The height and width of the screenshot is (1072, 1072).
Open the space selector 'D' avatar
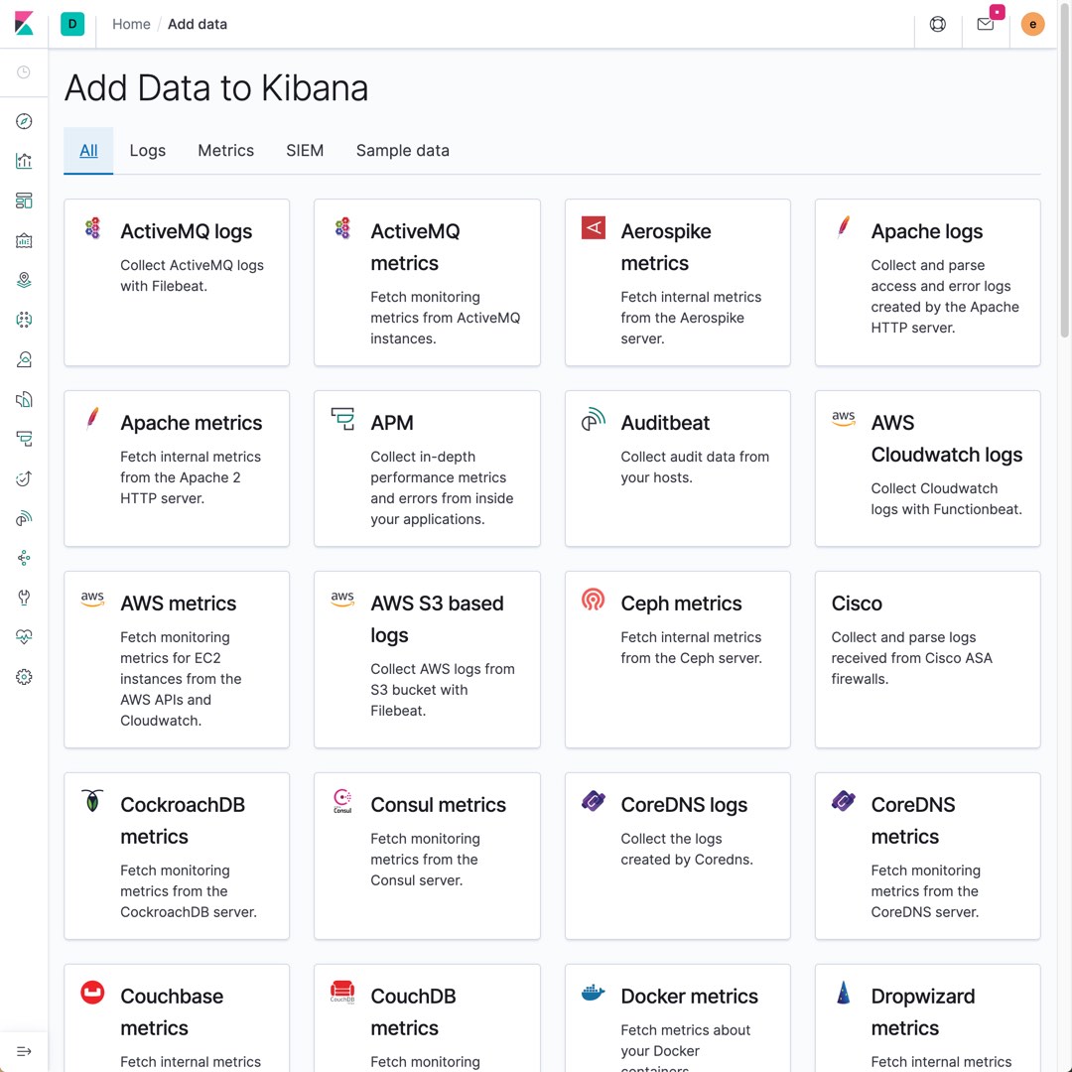coord(72,24)
